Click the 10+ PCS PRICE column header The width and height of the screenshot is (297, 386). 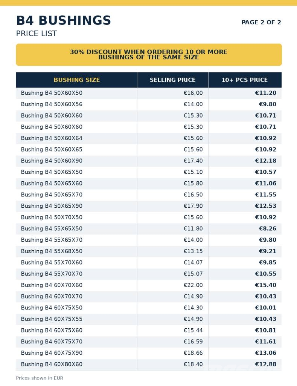click(x=245, y=80)
